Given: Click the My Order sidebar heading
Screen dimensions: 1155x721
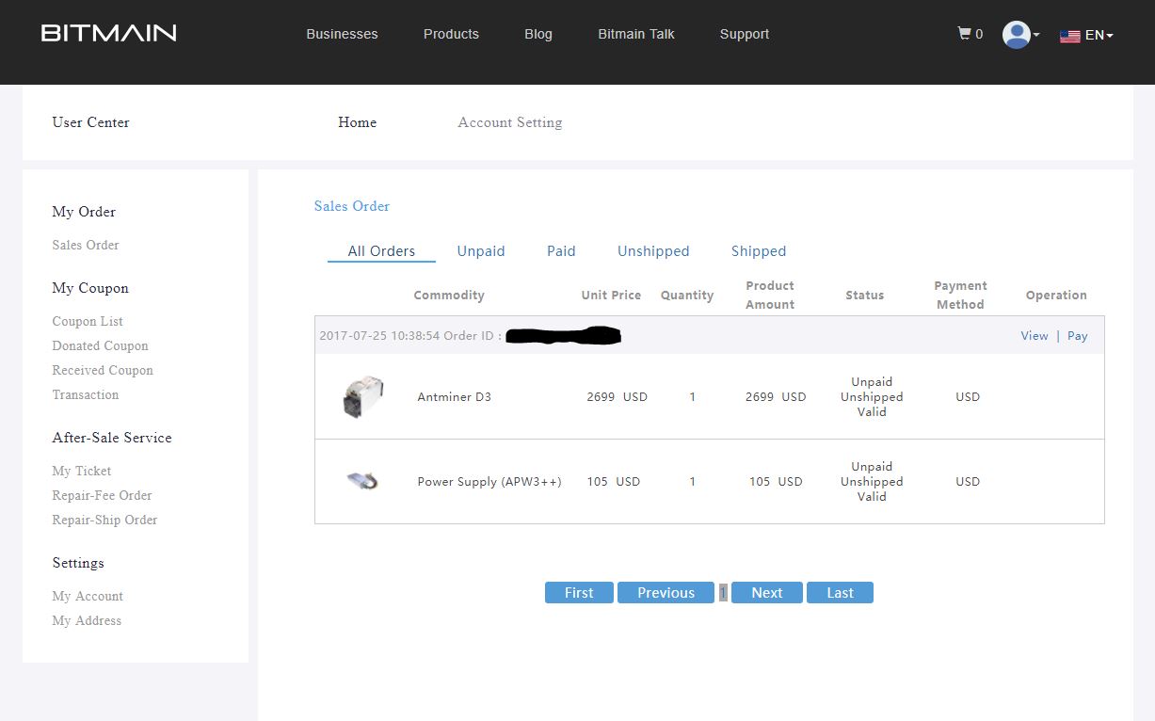Looking at the screenshot, I should tap(84, 212).
